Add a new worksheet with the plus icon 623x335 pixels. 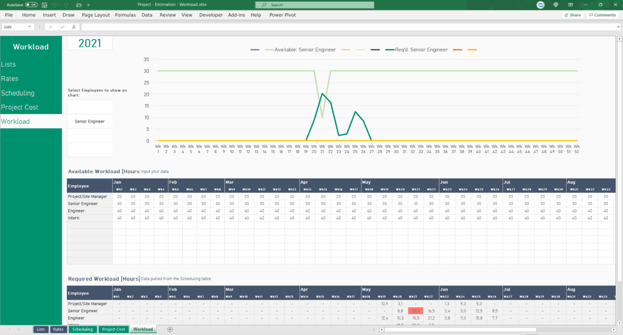pyautogui.click(x=170, y=329)
